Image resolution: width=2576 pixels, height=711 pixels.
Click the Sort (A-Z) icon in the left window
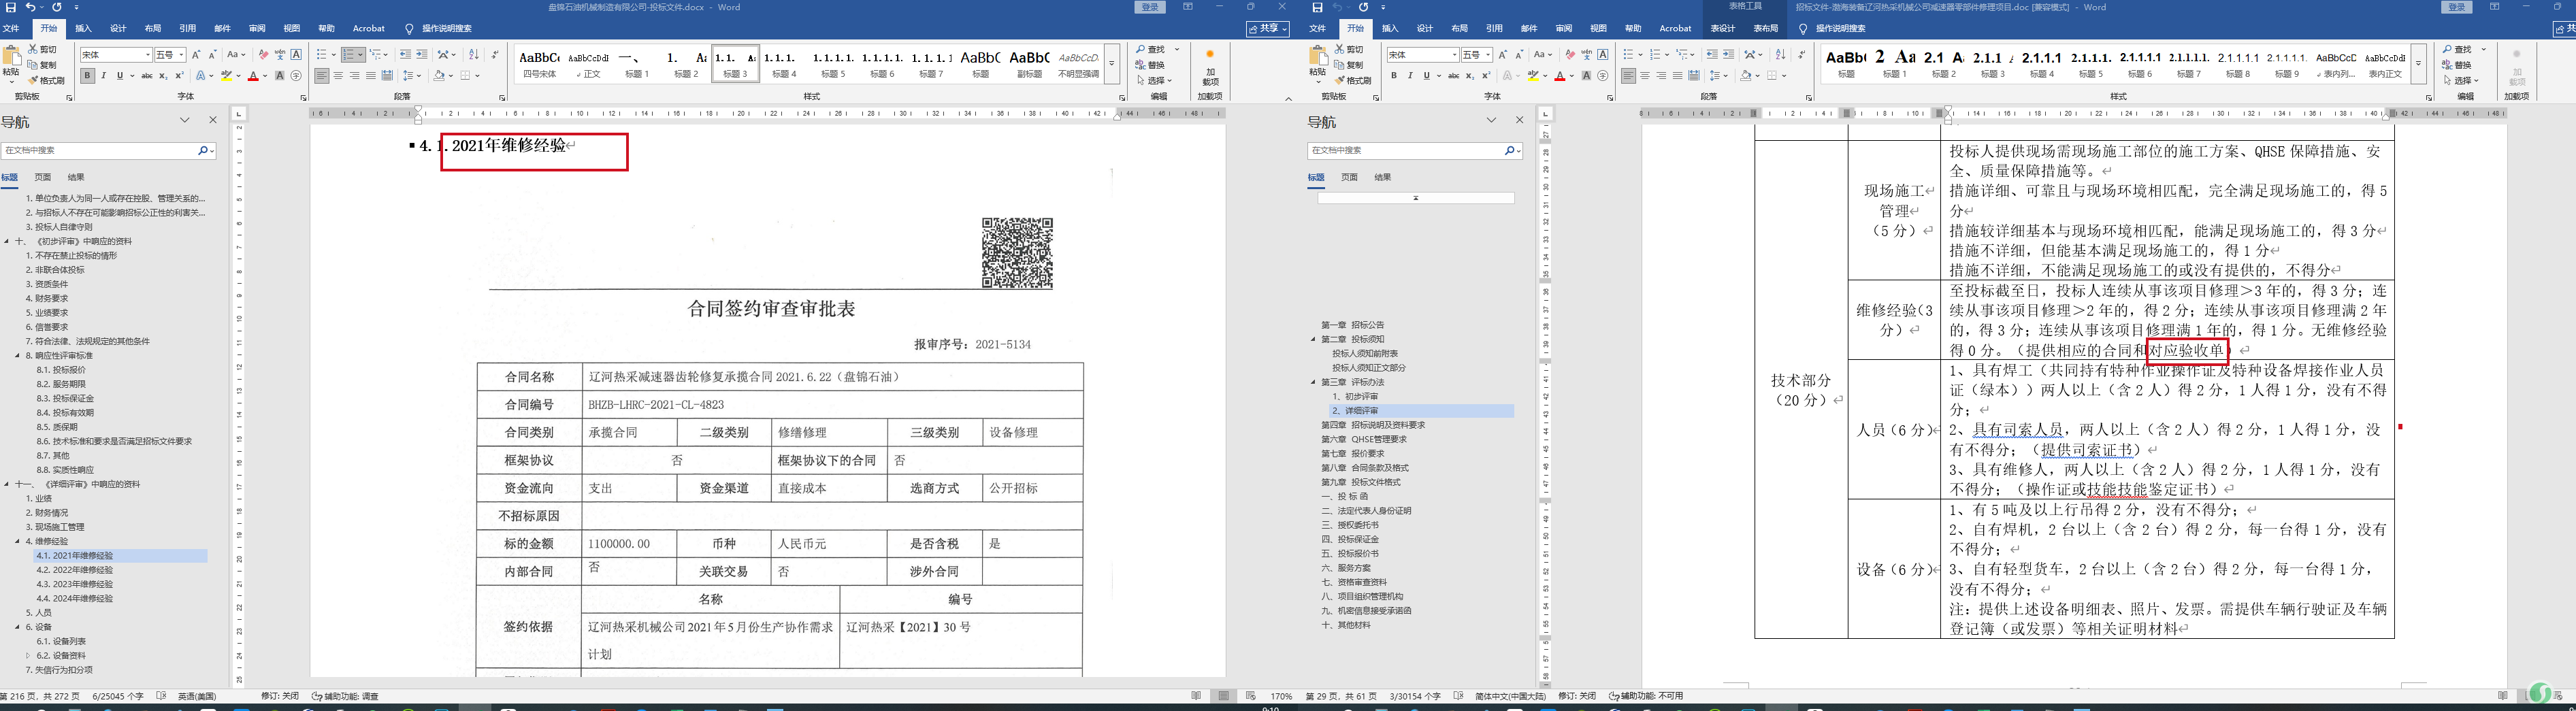(x=473, y=55)
